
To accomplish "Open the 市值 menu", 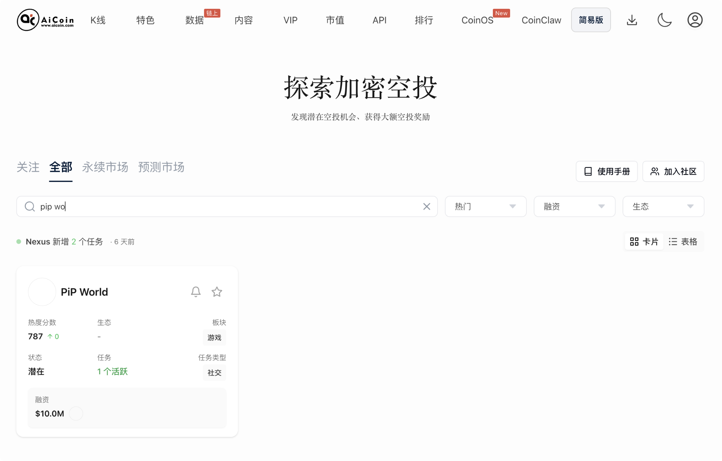I will 335,20.
